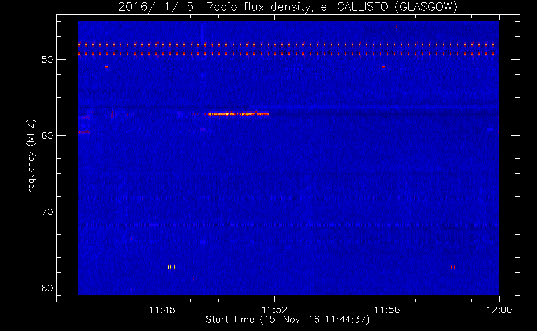
Task: Click the plot title "Radio flux density, e-CALLISTO (GLASGOW)"
Action: (331, 7)
